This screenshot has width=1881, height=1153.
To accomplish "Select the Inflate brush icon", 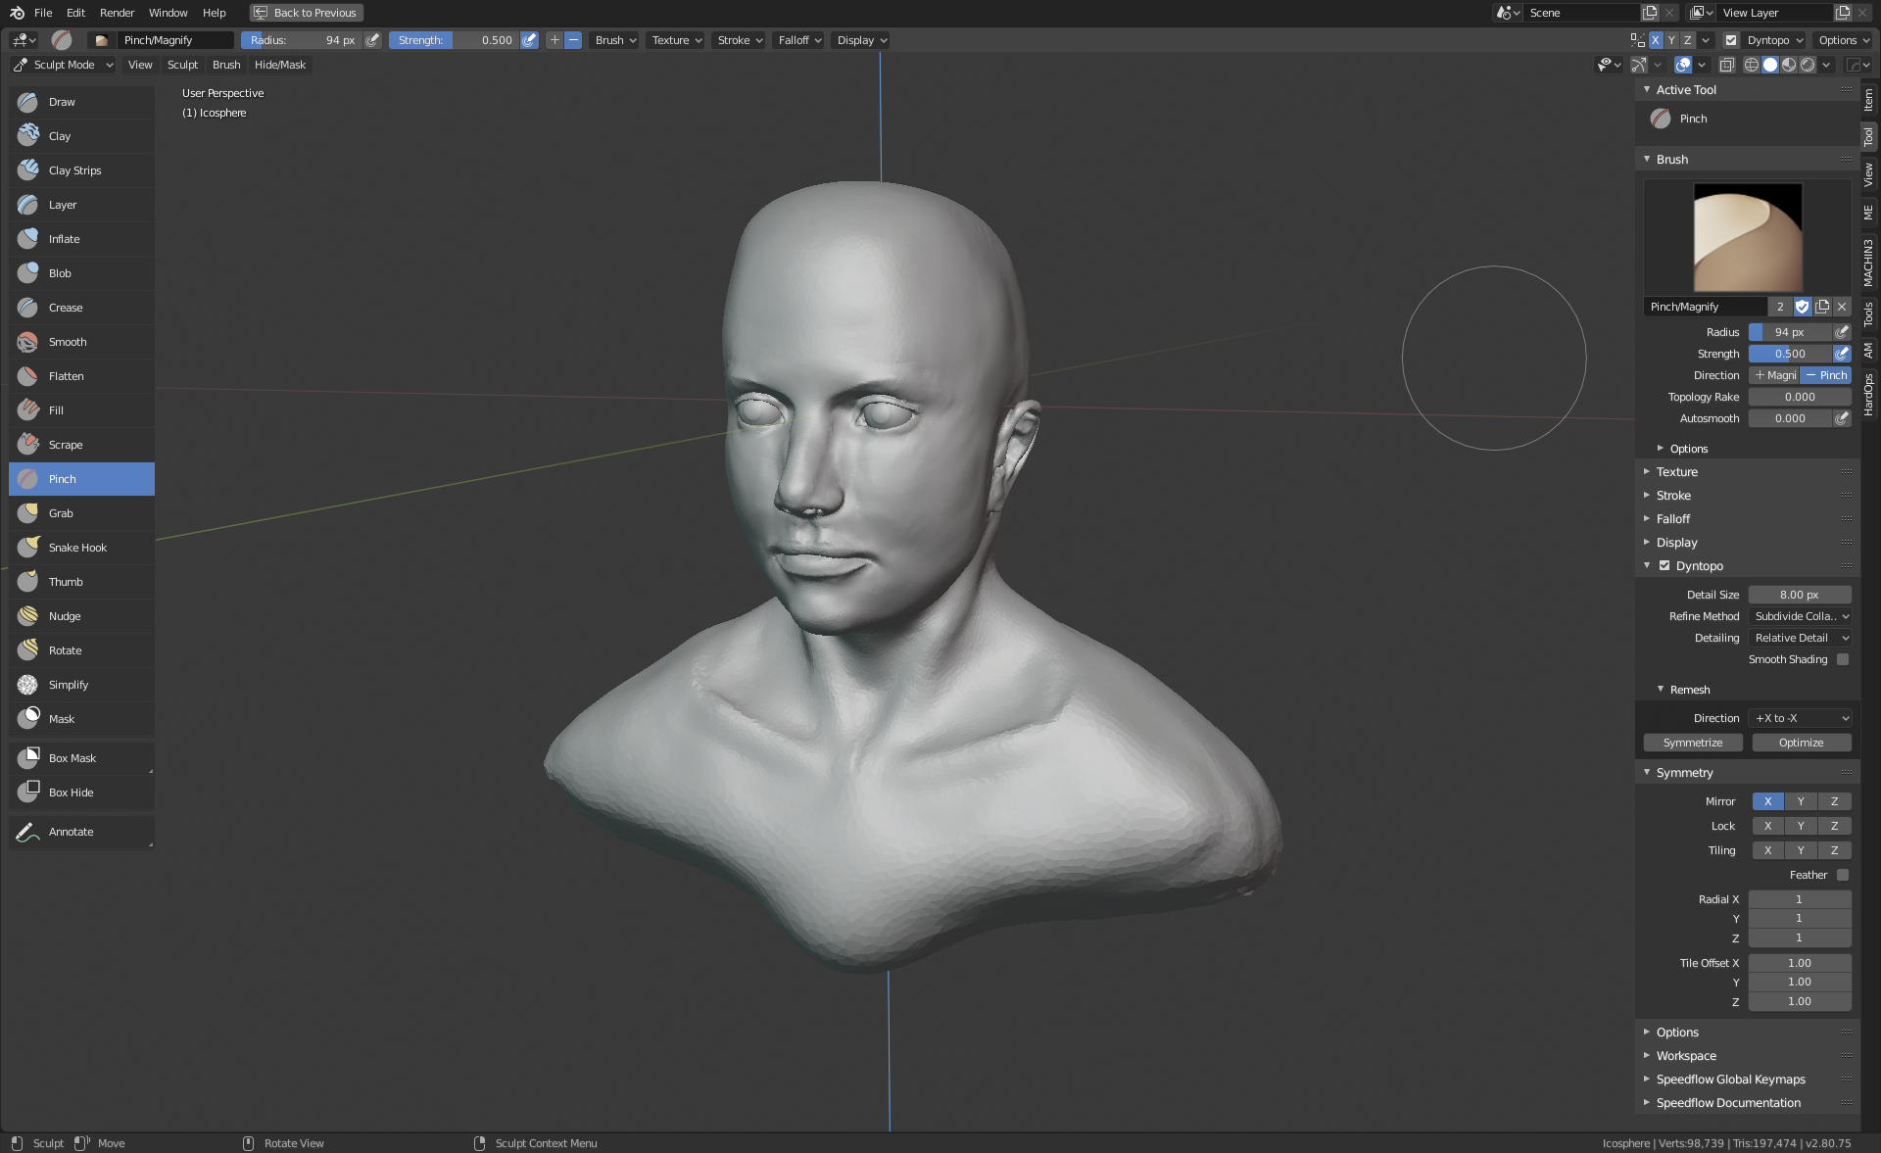I will click(28, 239).
